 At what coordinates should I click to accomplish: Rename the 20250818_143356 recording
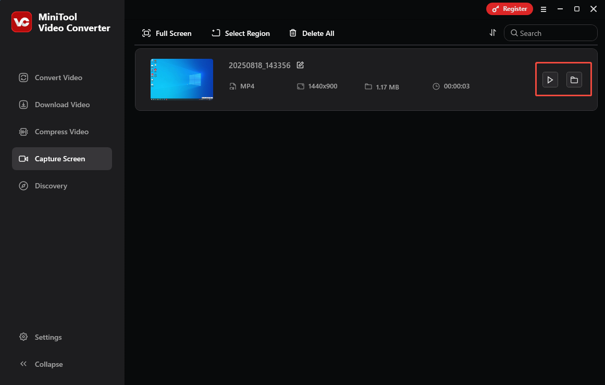(x=300, y=65)
